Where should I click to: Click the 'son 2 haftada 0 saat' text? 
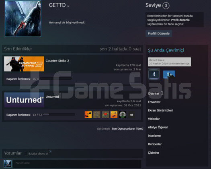click(120, 49)
